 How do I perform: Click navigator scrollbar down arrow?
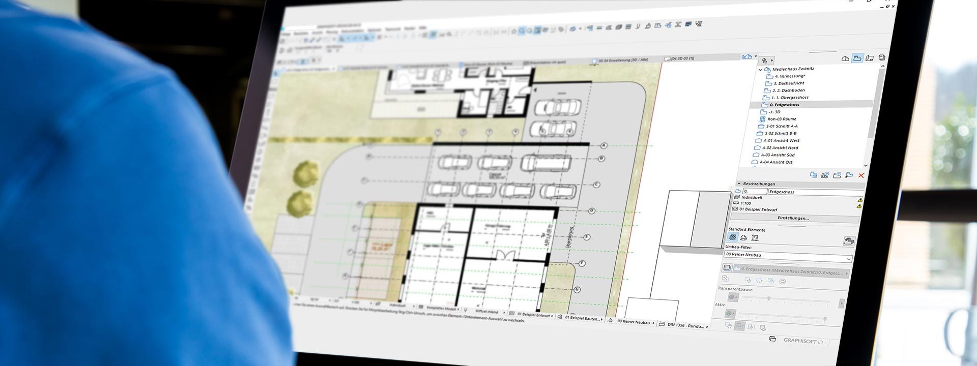[866, 165]
